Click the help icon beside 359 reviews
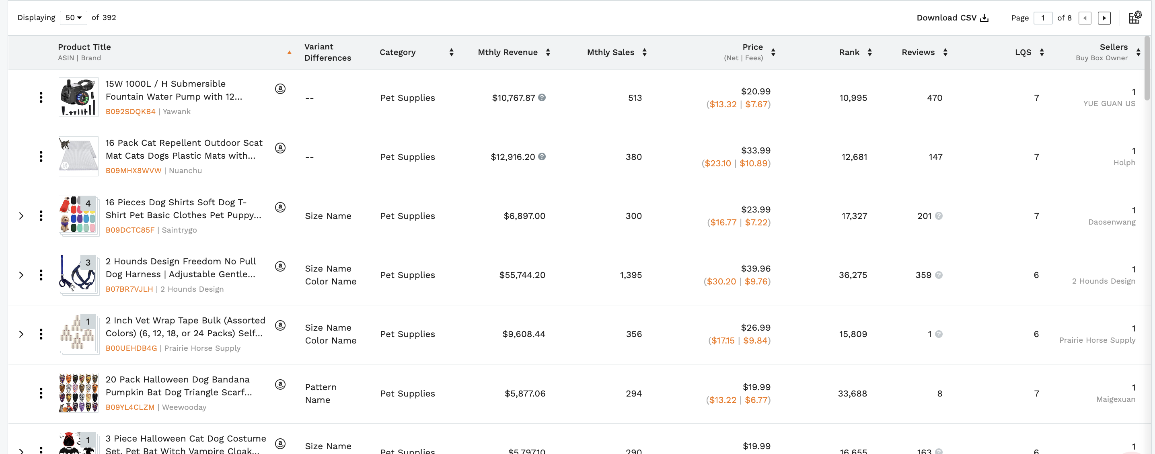Image resolution: width=1155 pixels, height=454 pixels. point(939,275)
